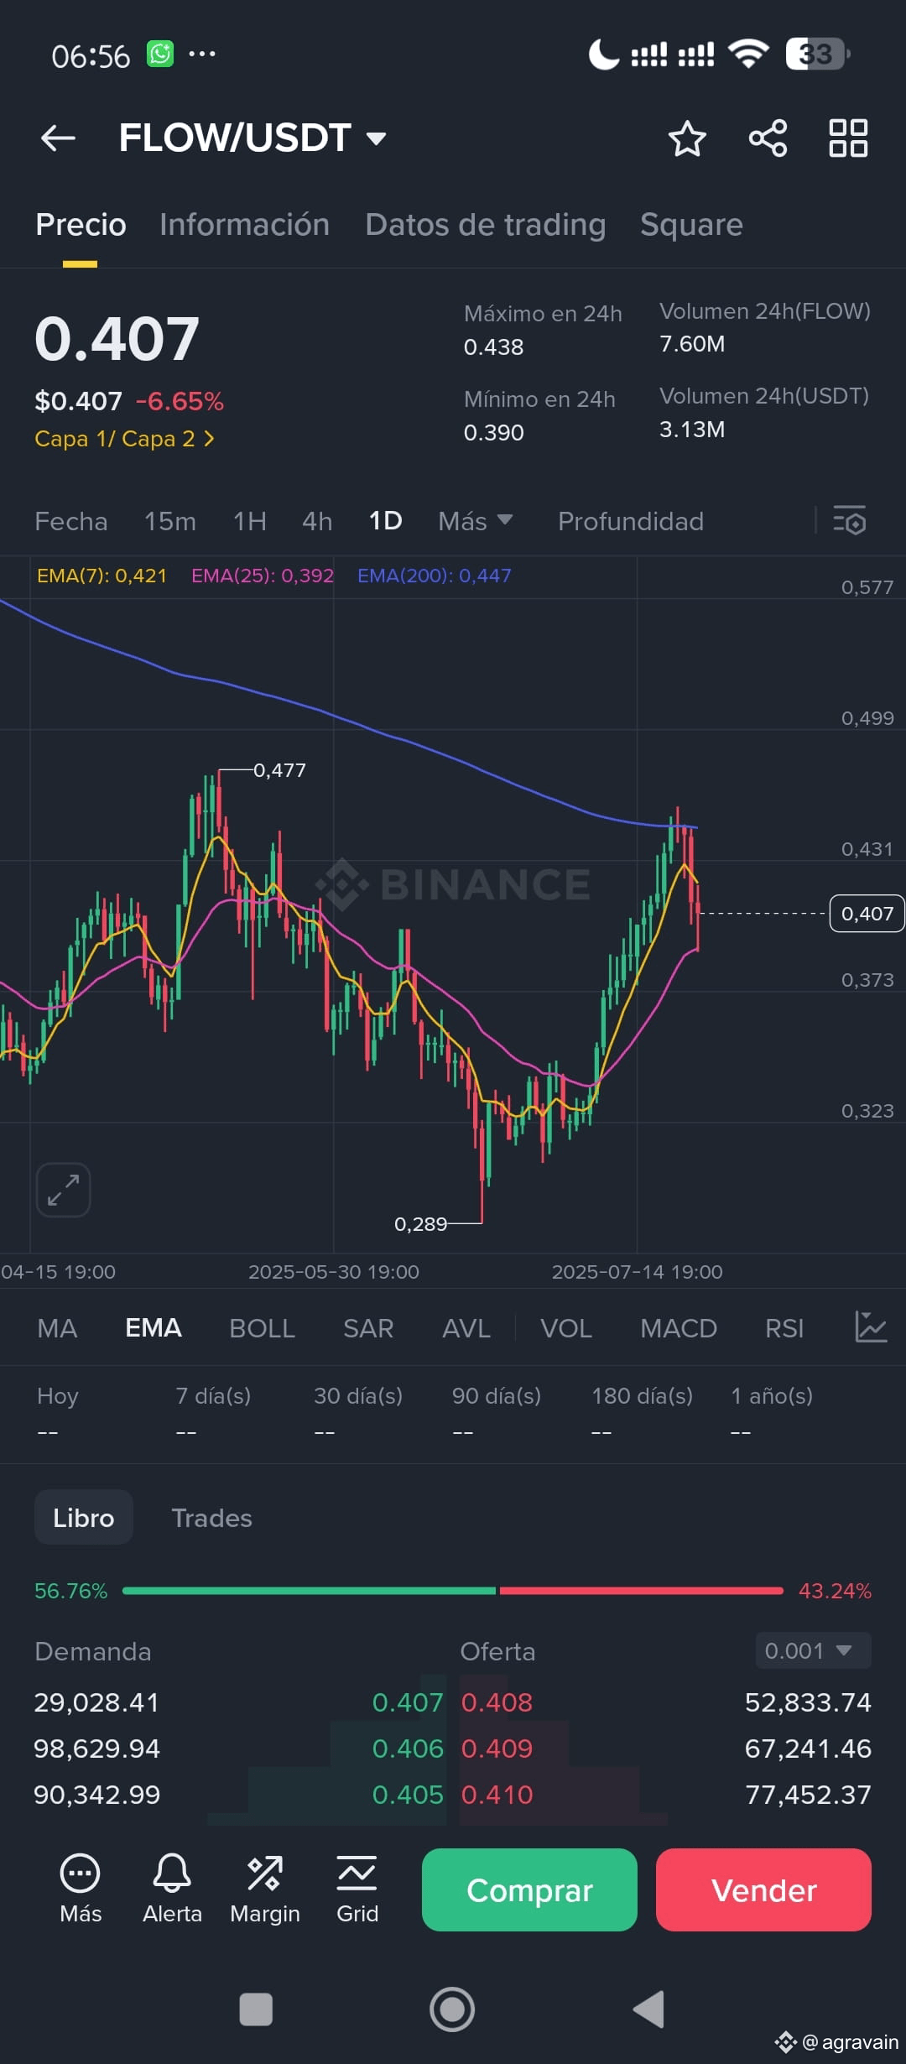Tap the Vender sell button
This screenshot has height=2064, width=906.
click(x=763, y=1889)
